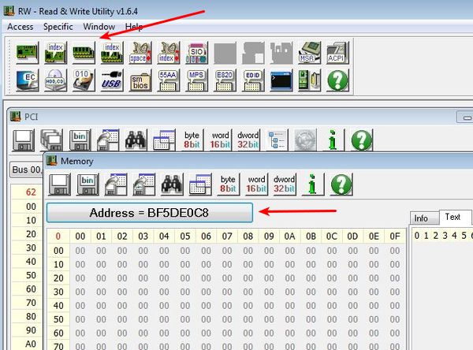Click green Help icon in Memory toolbar
473x350 pixels.
[341, 184]
